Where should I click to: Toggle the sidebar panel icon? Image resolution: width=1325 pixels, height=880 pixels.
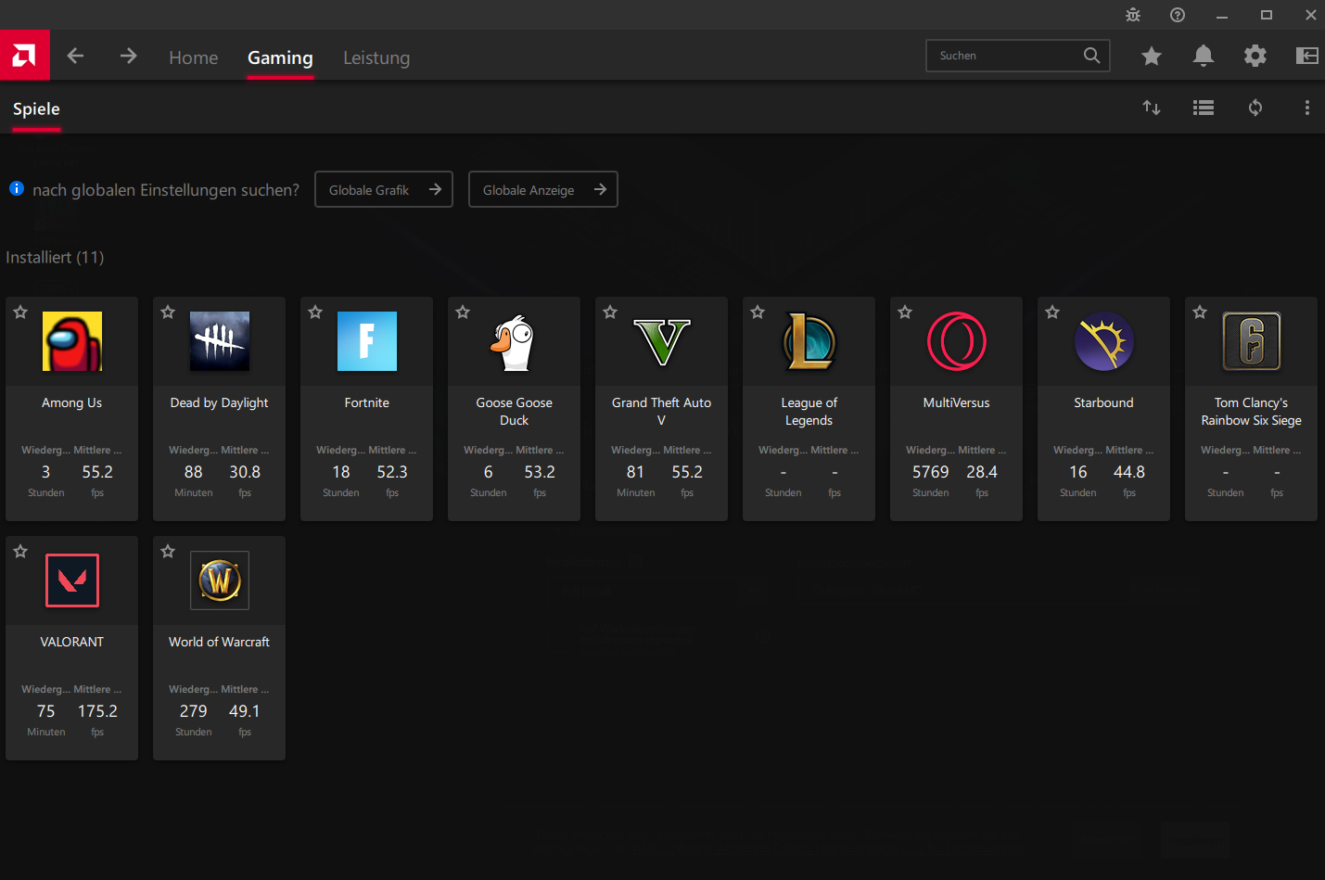tap(1307, 56)
